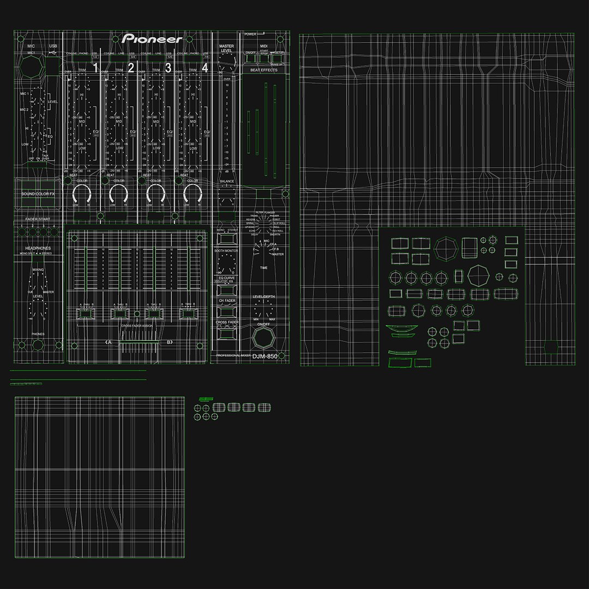Toggle channel 4 crossfader assign switch
The height and width of the screenshot is (589, 589).
[189, 314]
